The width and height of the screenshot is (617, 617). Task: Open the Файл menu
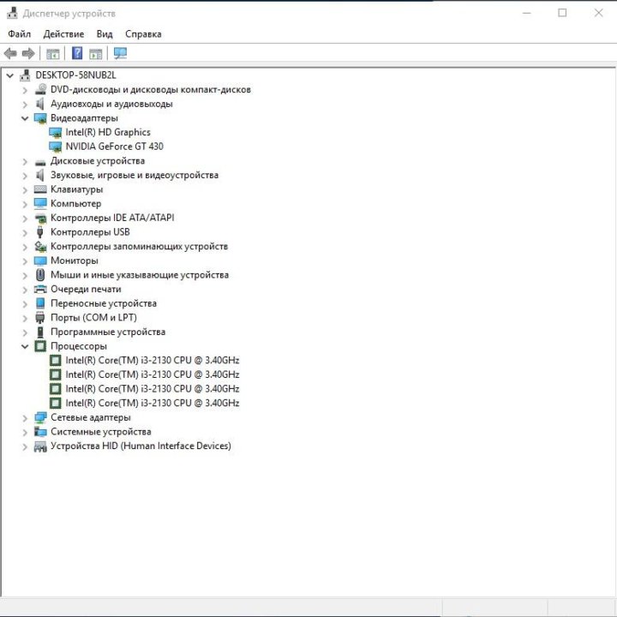pos(20,34)
